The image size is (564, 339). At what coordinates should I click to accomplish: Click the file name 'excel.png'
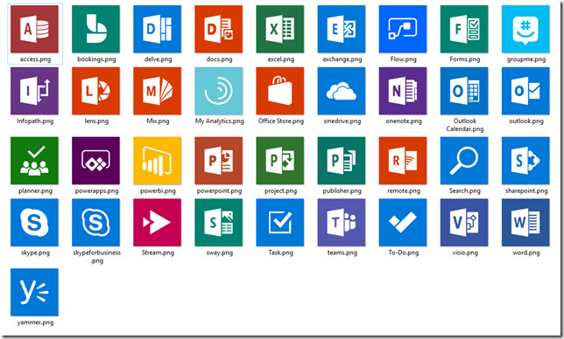281,59
